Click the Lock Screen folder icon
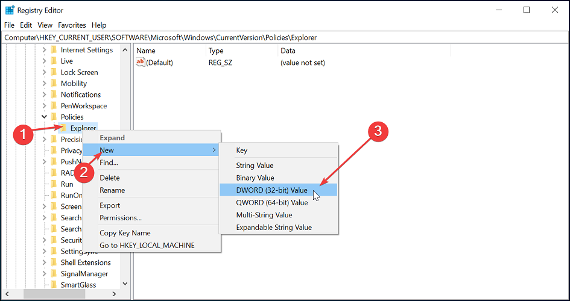570x301 pixels. click(54, 72)
